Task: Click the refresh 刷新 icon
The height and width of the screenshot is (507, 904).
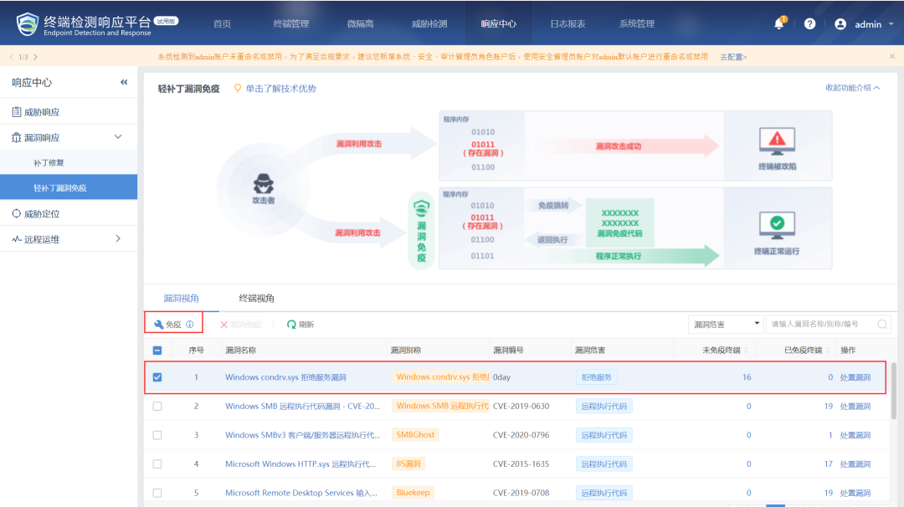Action: click(x=291, y=325)
